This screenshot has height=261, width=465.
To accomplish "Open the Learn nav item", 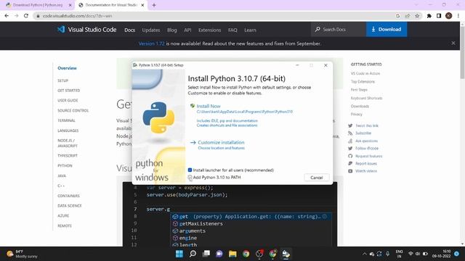I will click(250, 30).
